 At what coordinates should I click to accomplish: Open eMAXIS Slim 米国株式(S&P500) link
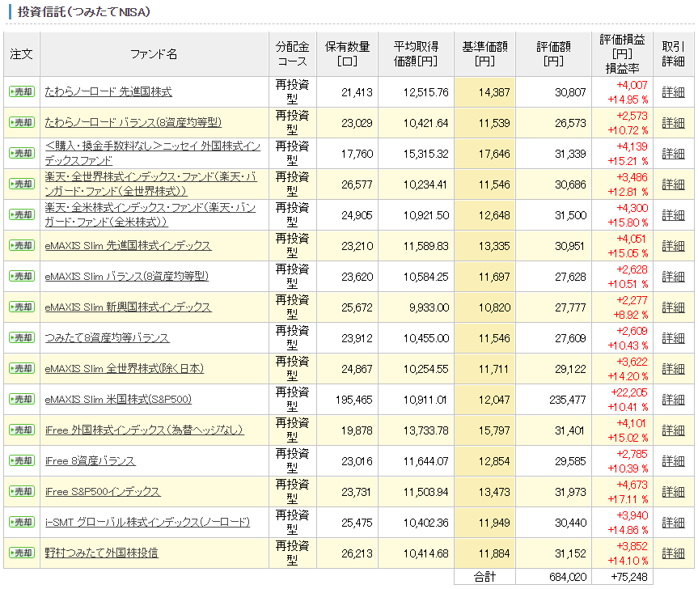coord(118,399)
